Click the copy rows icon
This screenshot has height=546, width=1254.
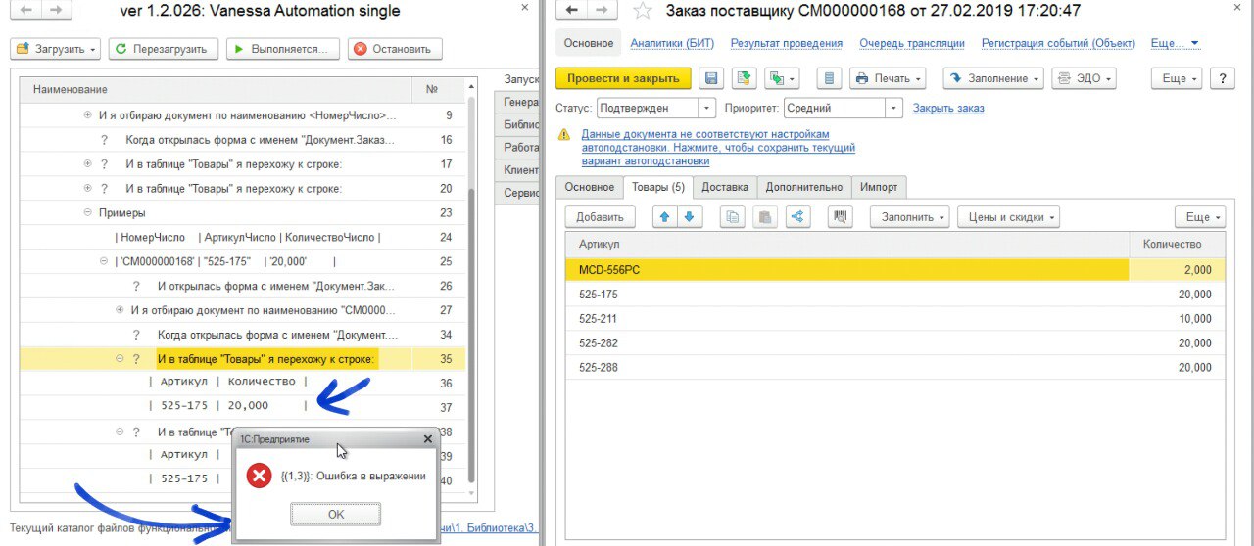pos(732,217)
